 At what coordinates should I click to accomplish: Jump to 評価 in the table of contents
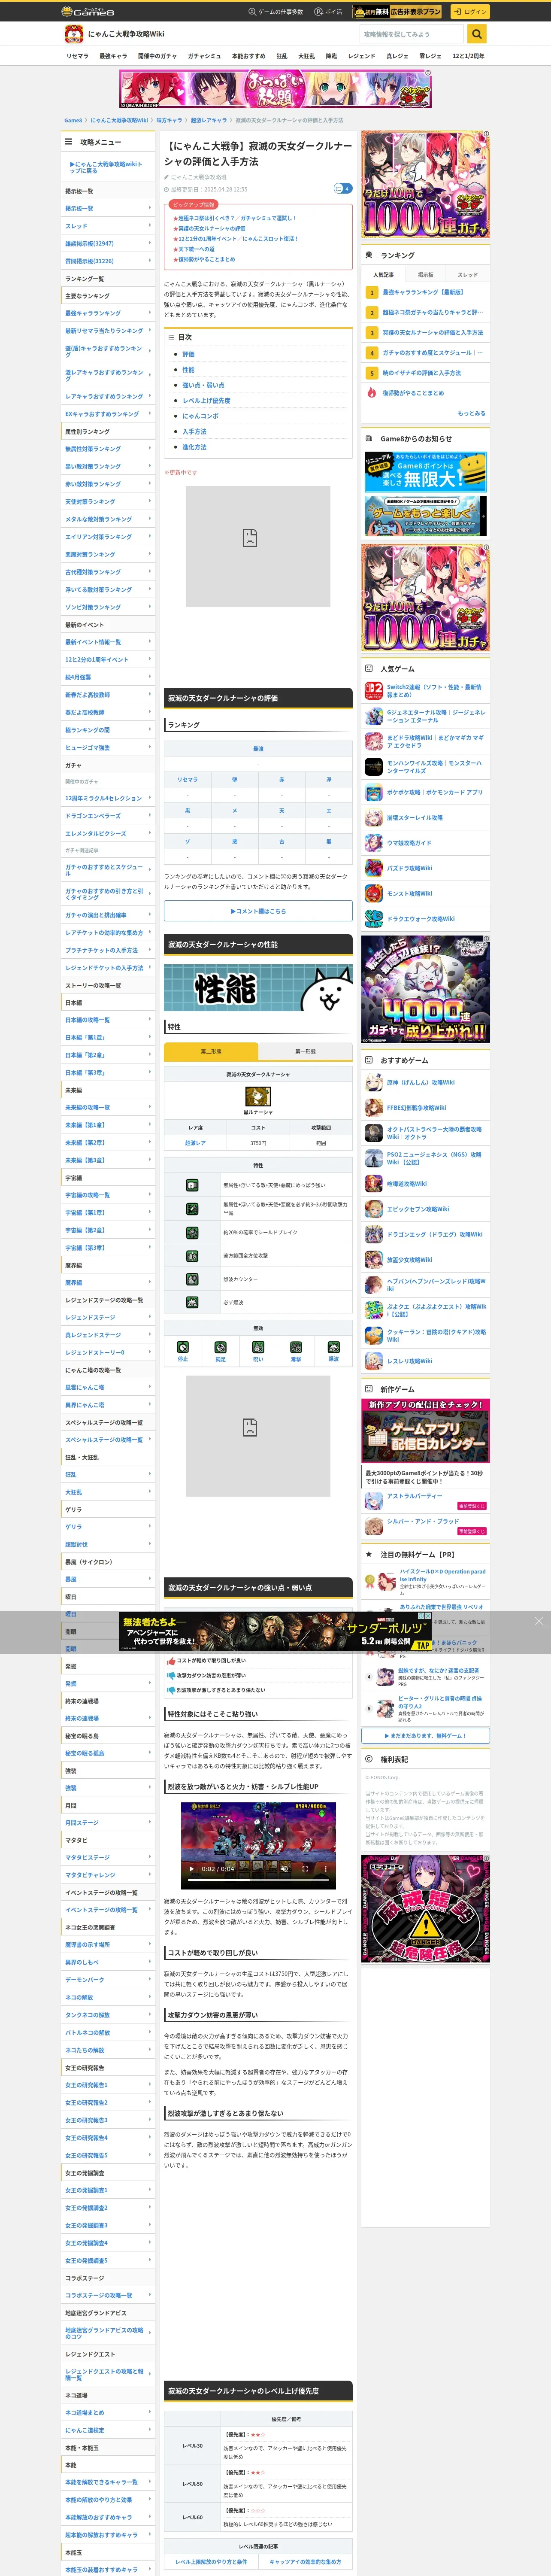(188, 354)
